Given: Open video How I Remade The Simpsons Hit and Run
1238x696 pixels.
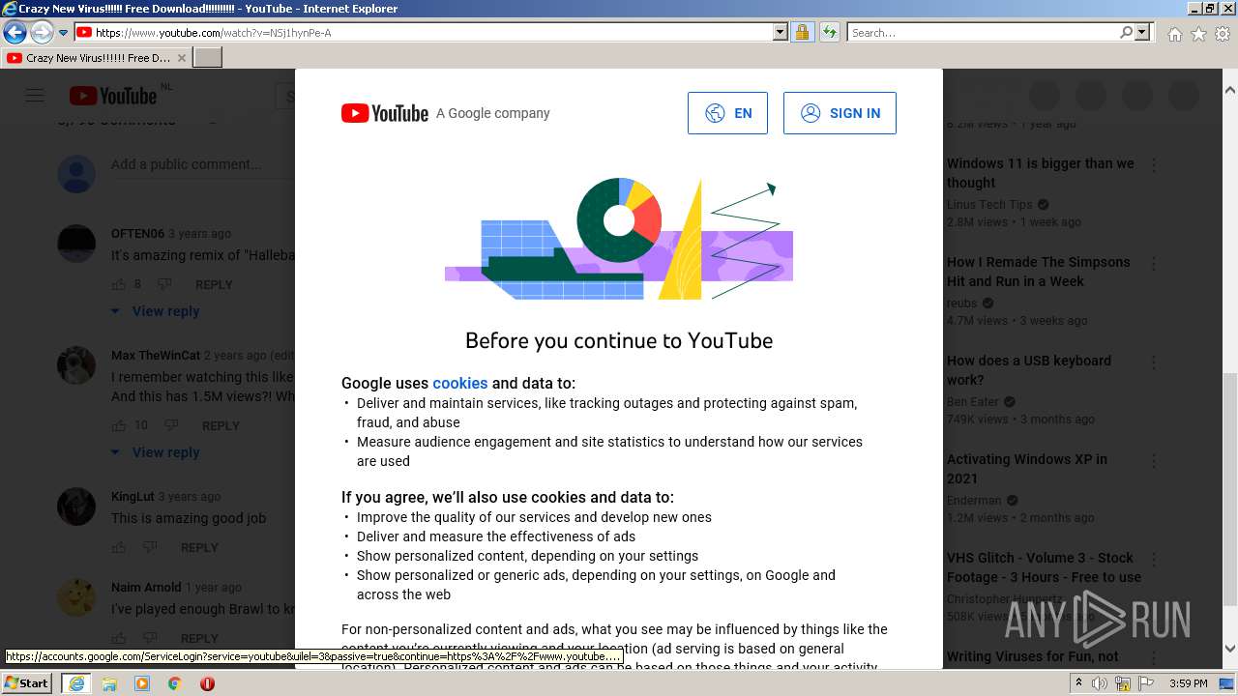Looking at the screenshot, I should [x=1038, y=272].
